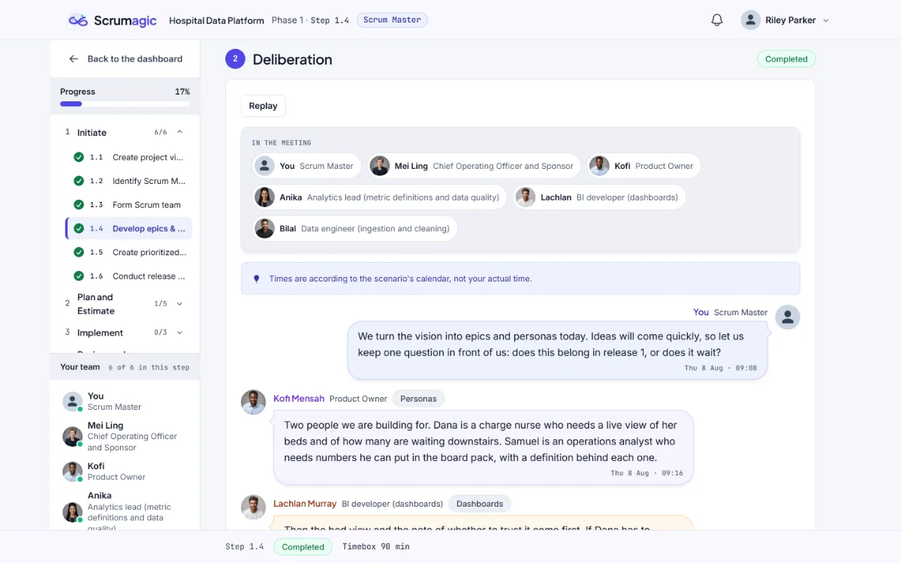Expand the Plan and Estimate section
This screenshot has height=563, width=901.
[x=179, y=304]
